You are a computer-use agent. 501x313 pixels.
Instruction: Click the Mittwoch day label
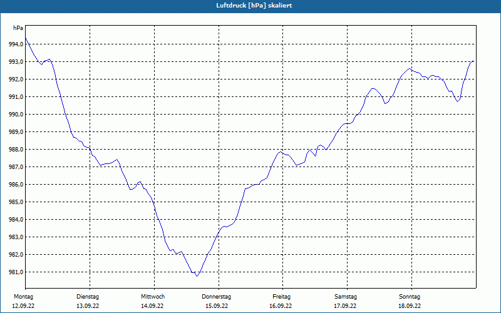[153, 297]
